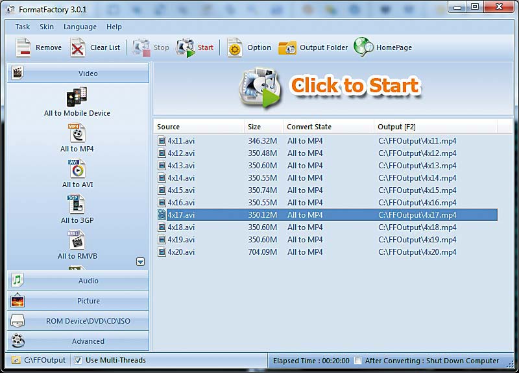This screenshot has height=373, width=519.
Task: Click the Stop text label
Action: 161,47
